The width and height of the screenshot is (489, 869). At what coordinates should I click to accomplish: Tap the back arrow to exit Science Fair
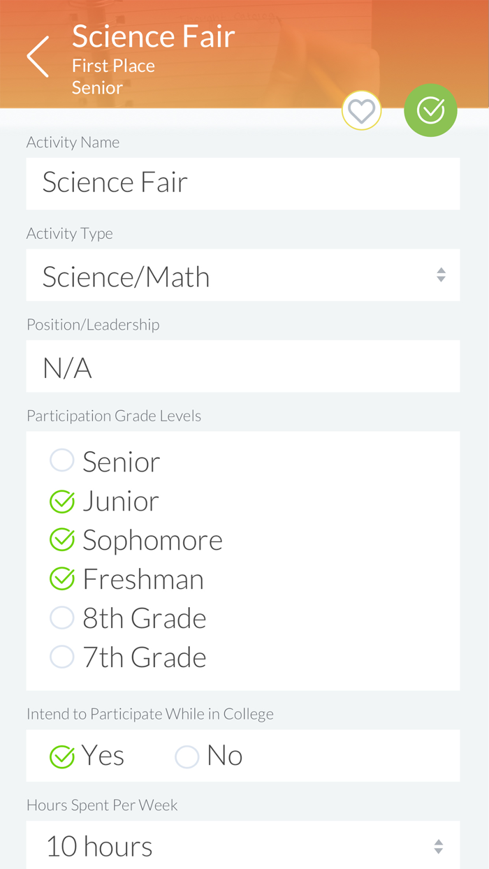(x=37, y=56)
